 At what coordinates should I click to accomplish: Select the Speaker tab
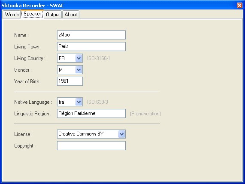coord(32,14)
